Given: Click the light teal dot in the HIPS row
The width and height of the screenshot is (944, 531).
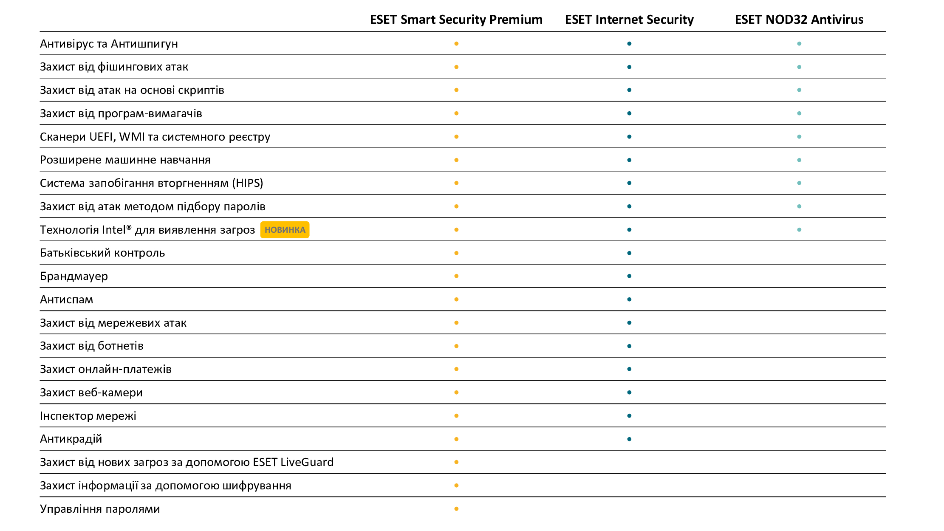Looking at the screenshot, I should [x=799, y=183].
